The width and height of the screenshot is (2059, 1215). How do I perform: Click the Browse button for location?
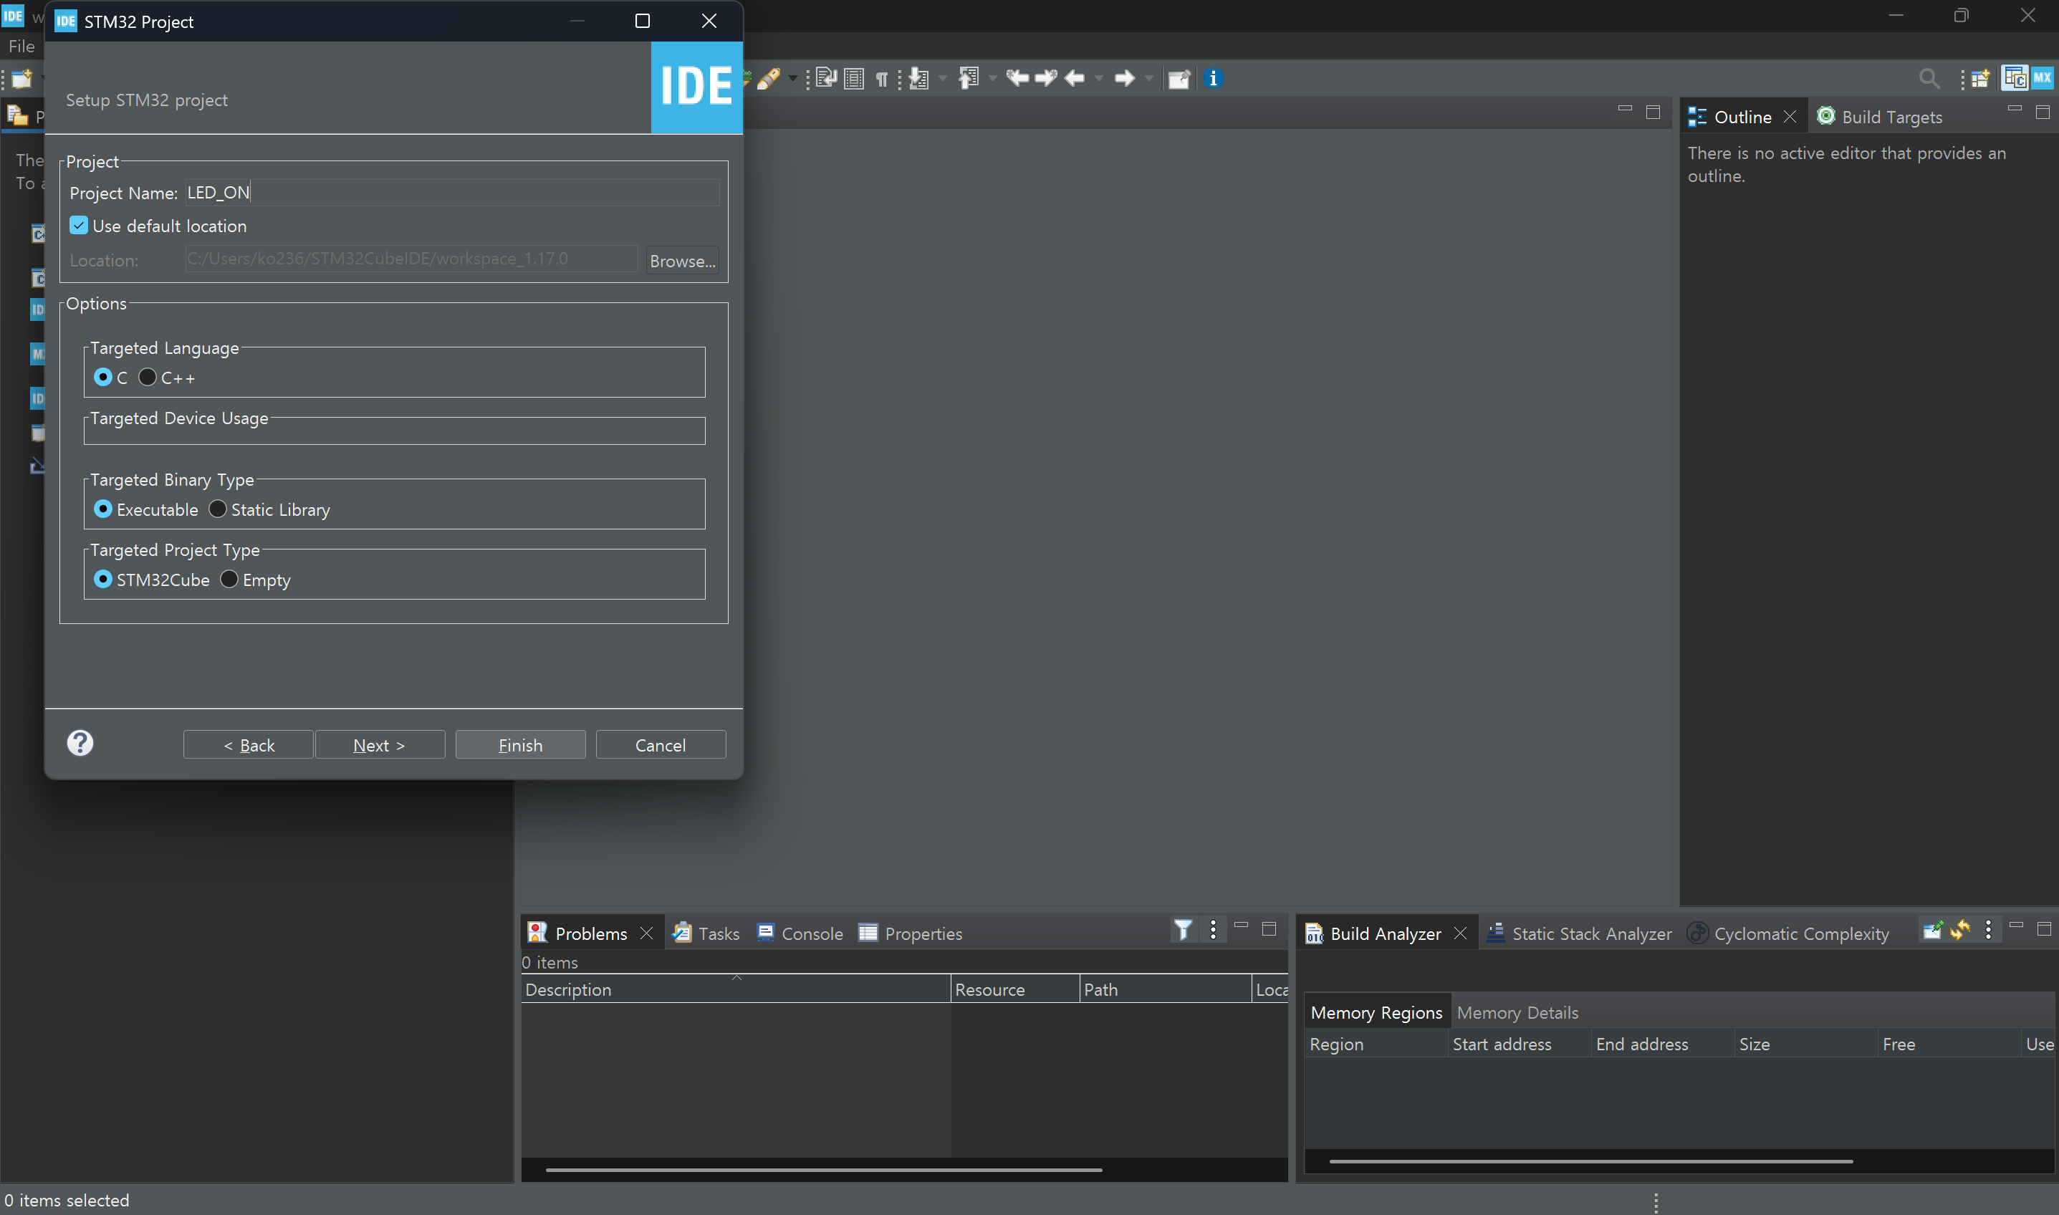click(683, 261)
